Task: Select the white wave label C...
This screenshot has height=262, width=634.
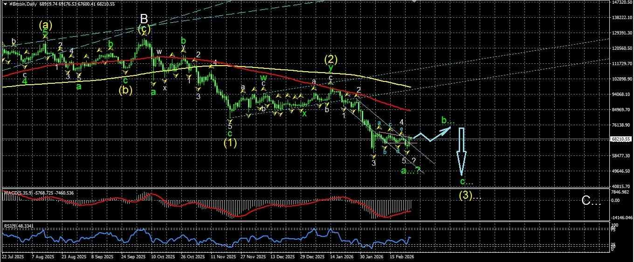Action: (x=591, y=201)
